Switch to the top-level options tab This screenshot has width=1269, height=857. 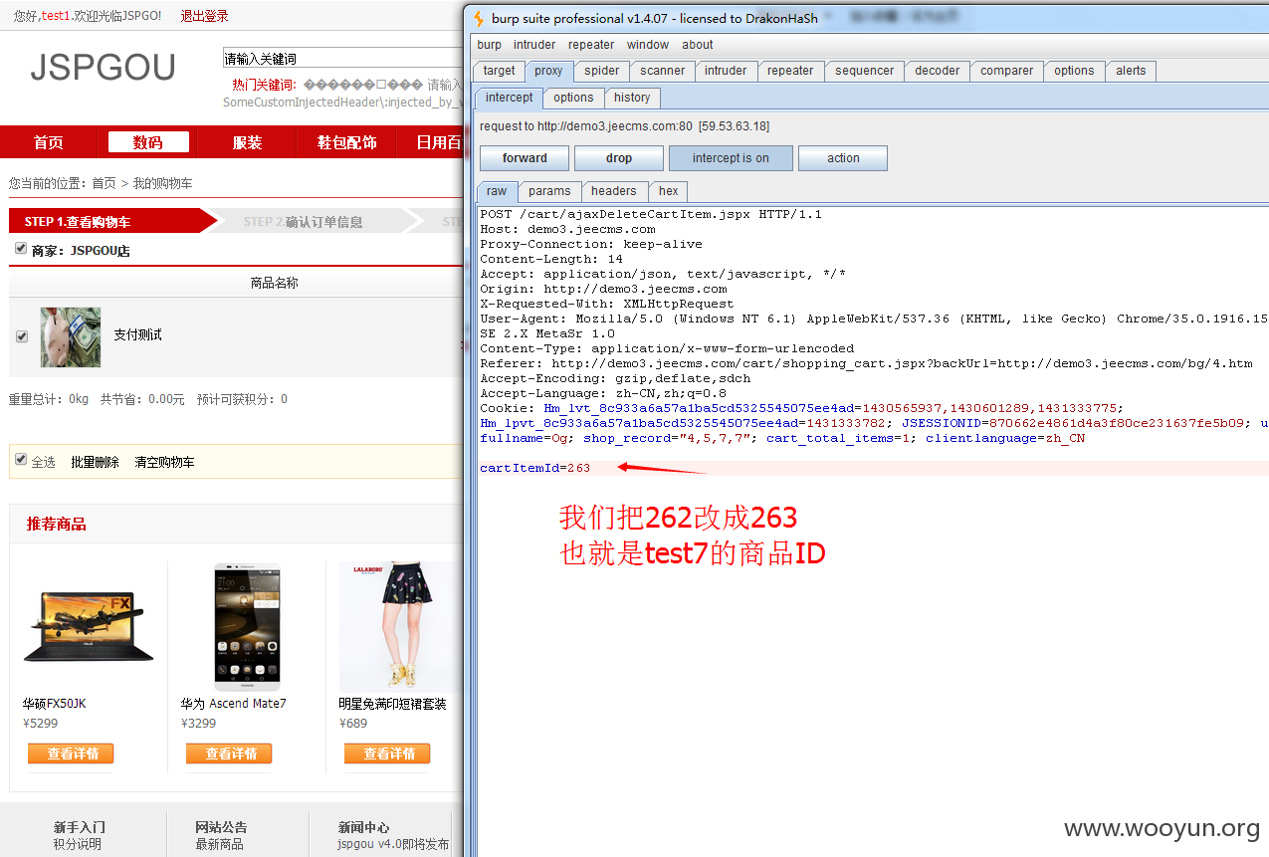[1074, 71]
